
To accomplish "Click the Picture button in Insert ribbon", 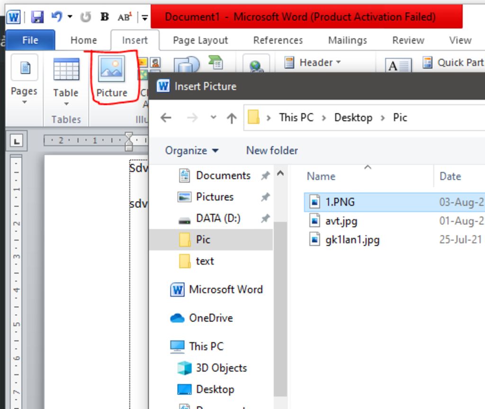I will pos(112,77).
